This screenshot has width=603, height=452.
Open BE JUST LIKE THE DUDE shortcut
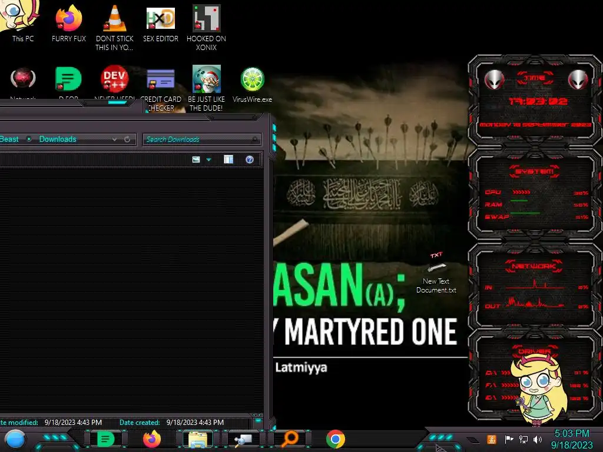207,88
